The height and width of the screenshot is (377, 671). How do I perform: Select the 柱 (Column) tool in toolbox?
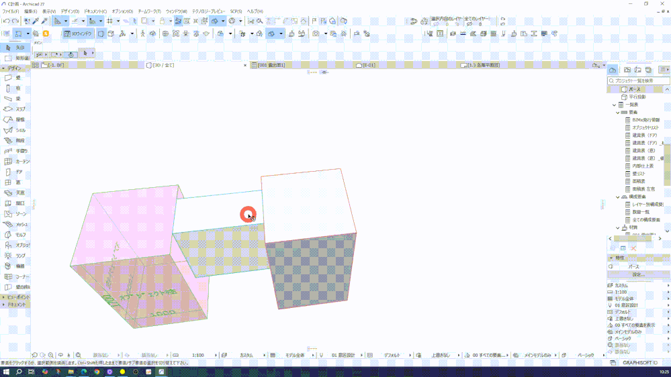13,88
